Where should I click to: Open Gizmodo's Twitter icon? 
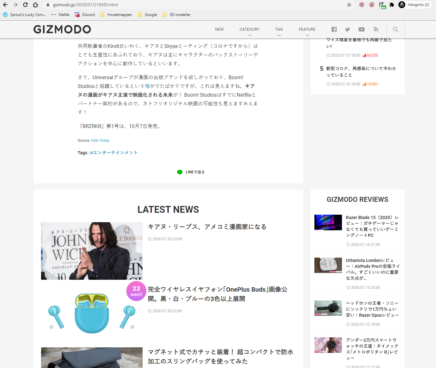347,29
